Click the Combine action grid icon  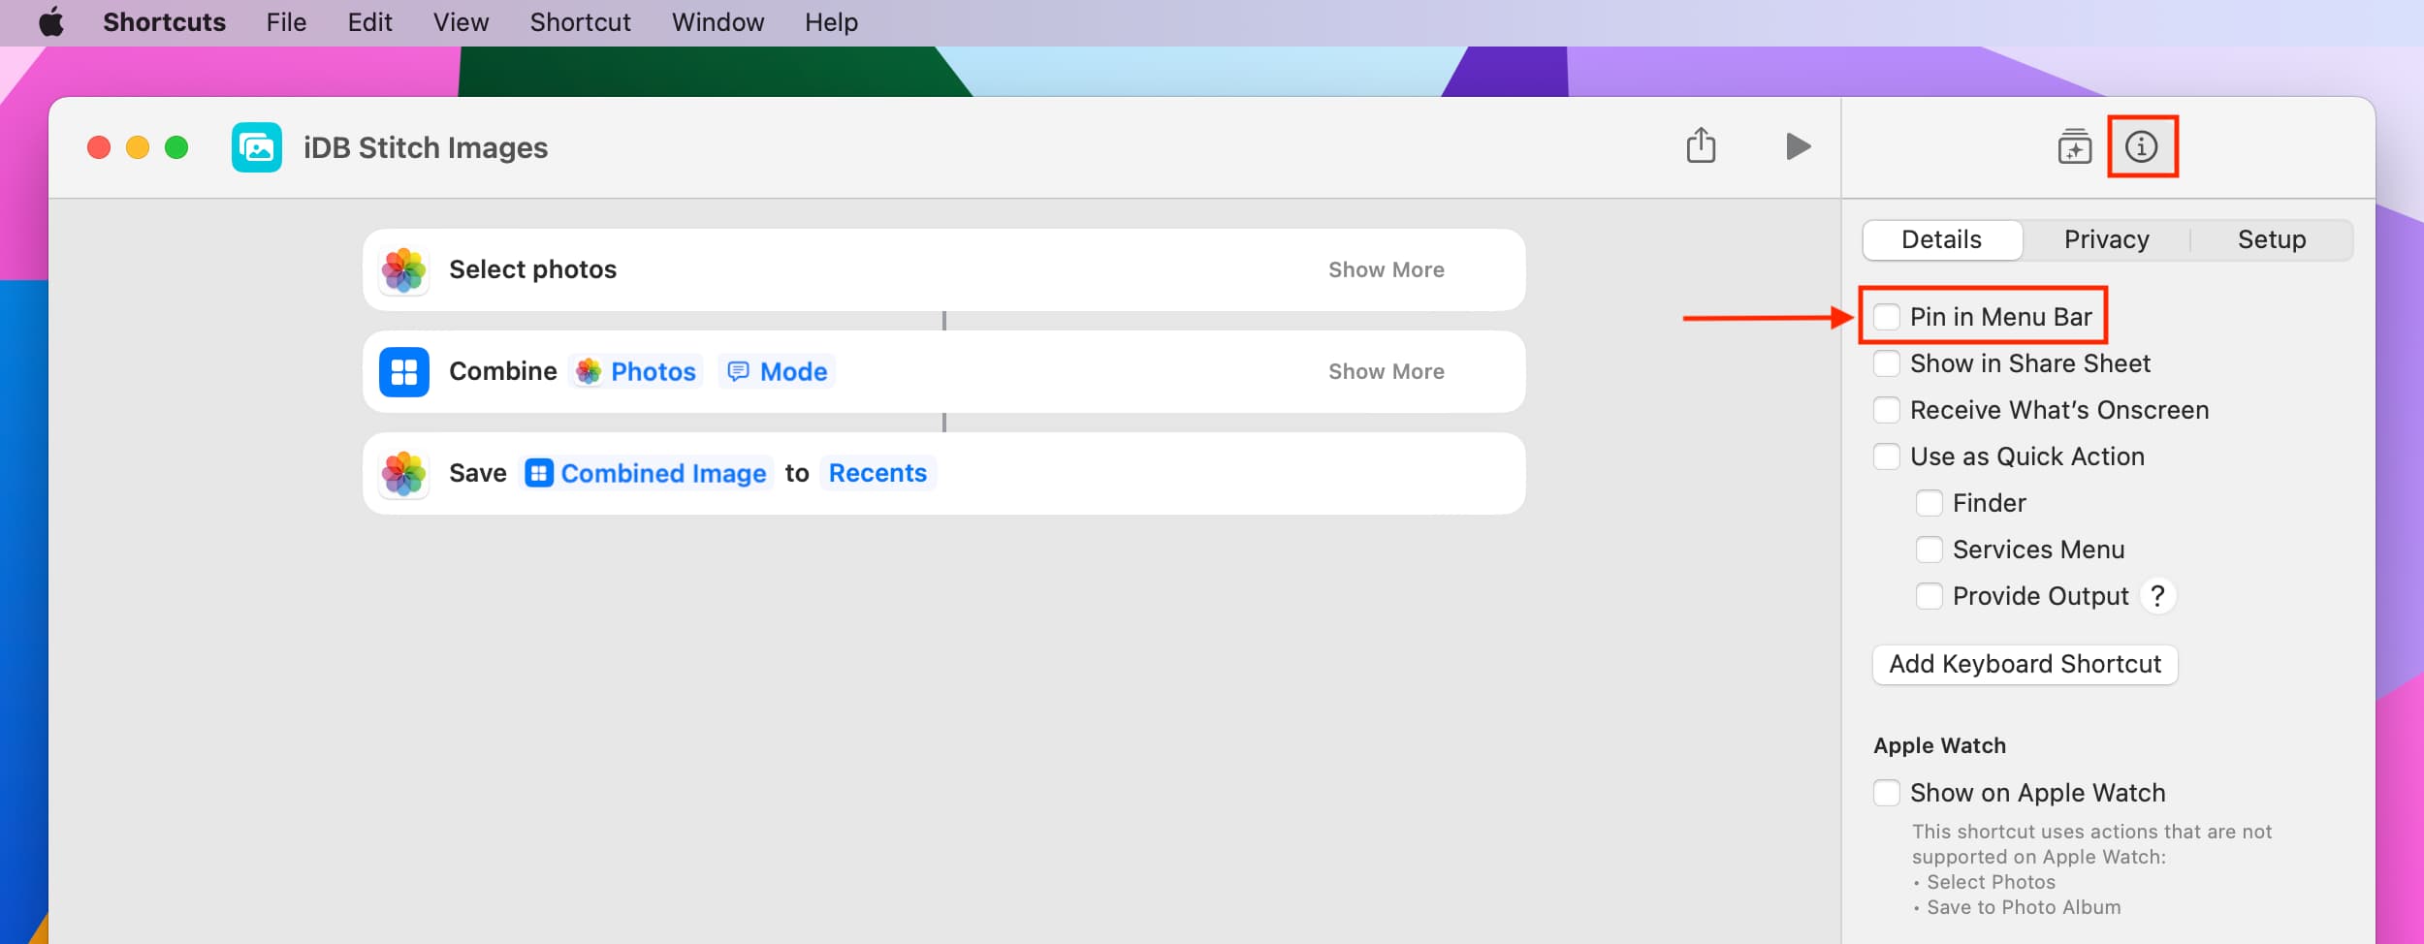coord(404,372)
